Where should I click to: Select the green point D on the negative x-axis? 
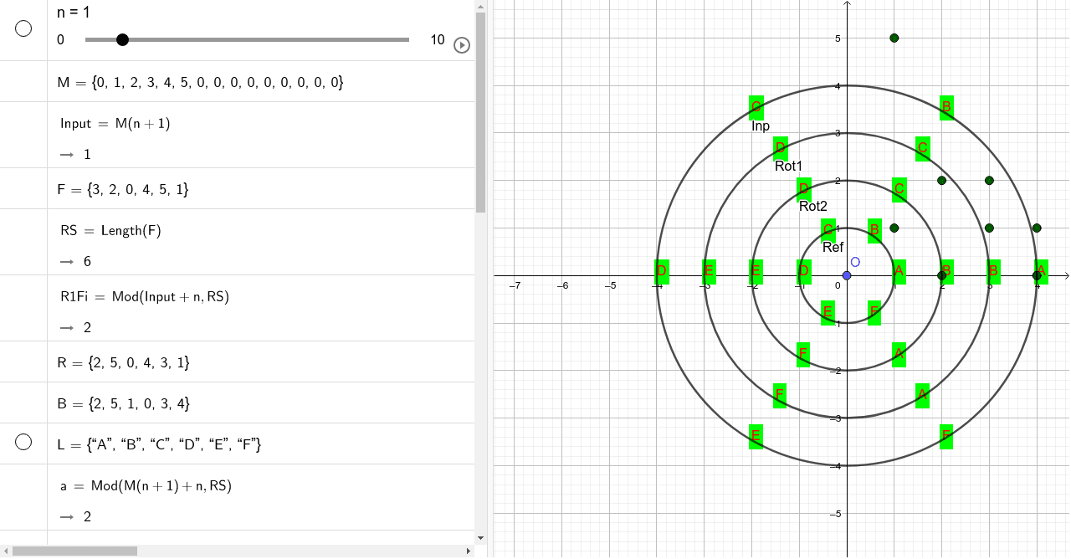660,271
